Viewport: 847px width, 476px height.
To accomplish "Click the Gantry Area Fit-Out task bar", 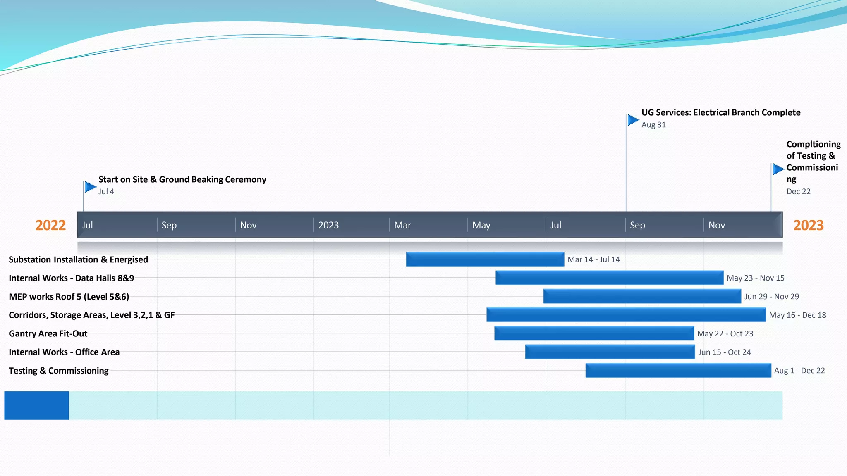I will pos(594,333).
